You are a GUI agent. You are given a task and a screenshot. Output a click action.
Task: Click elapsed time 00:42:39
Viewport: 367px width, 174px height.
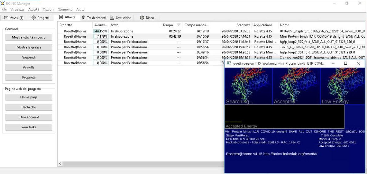coord(175,36)
